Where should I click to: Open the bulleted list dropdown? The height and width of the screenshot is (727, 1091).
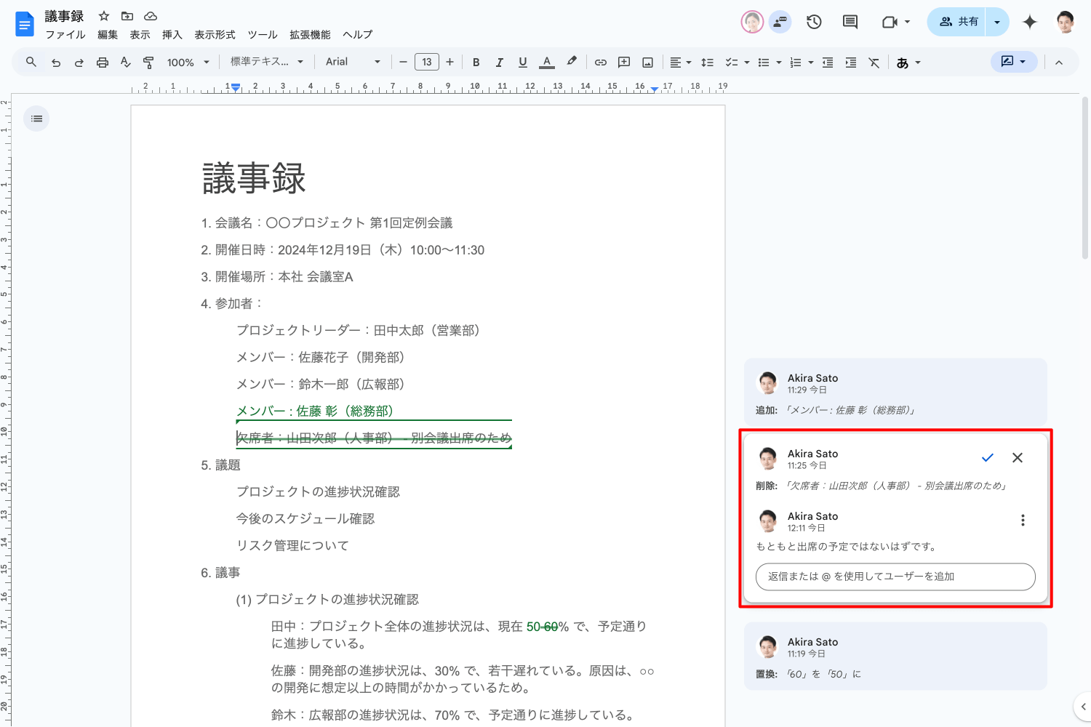pos(770,63)
